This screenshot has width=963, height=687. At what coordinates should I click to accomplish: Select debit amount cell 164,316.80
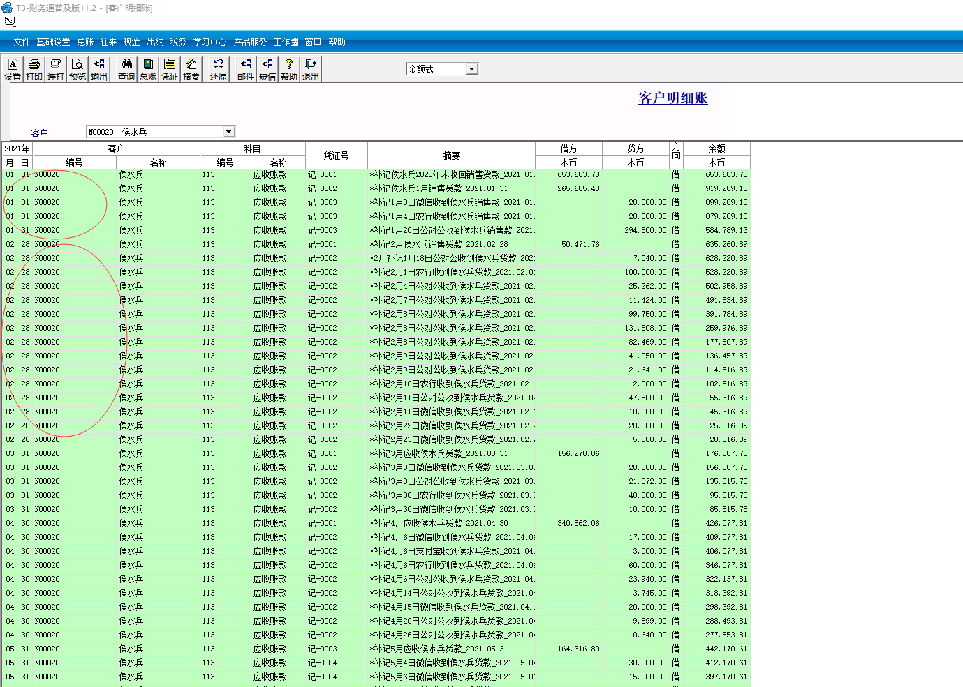[568, 649]
